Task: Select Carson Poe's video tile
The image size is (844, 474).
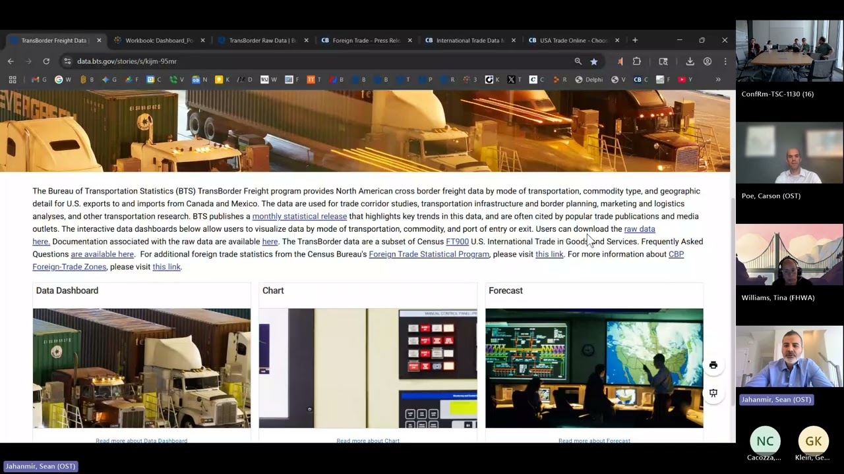Action: click(789, 153)
